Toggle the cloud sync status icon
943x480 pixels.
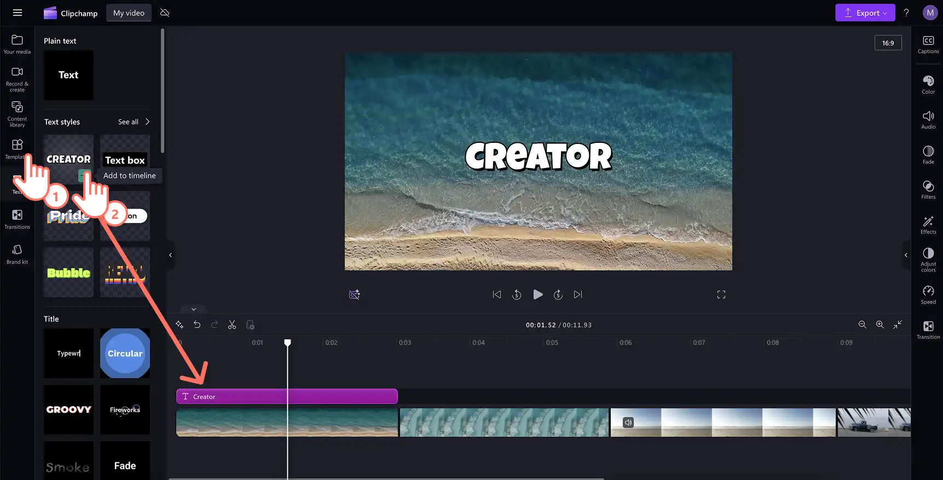coord(165,13)
